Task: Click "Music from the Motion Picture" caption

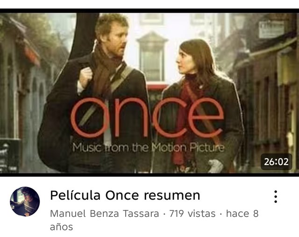Action: pos(148,147)
